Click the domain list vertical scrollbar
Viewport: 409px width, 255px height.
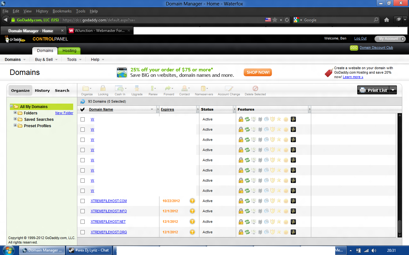pos(399,175)
